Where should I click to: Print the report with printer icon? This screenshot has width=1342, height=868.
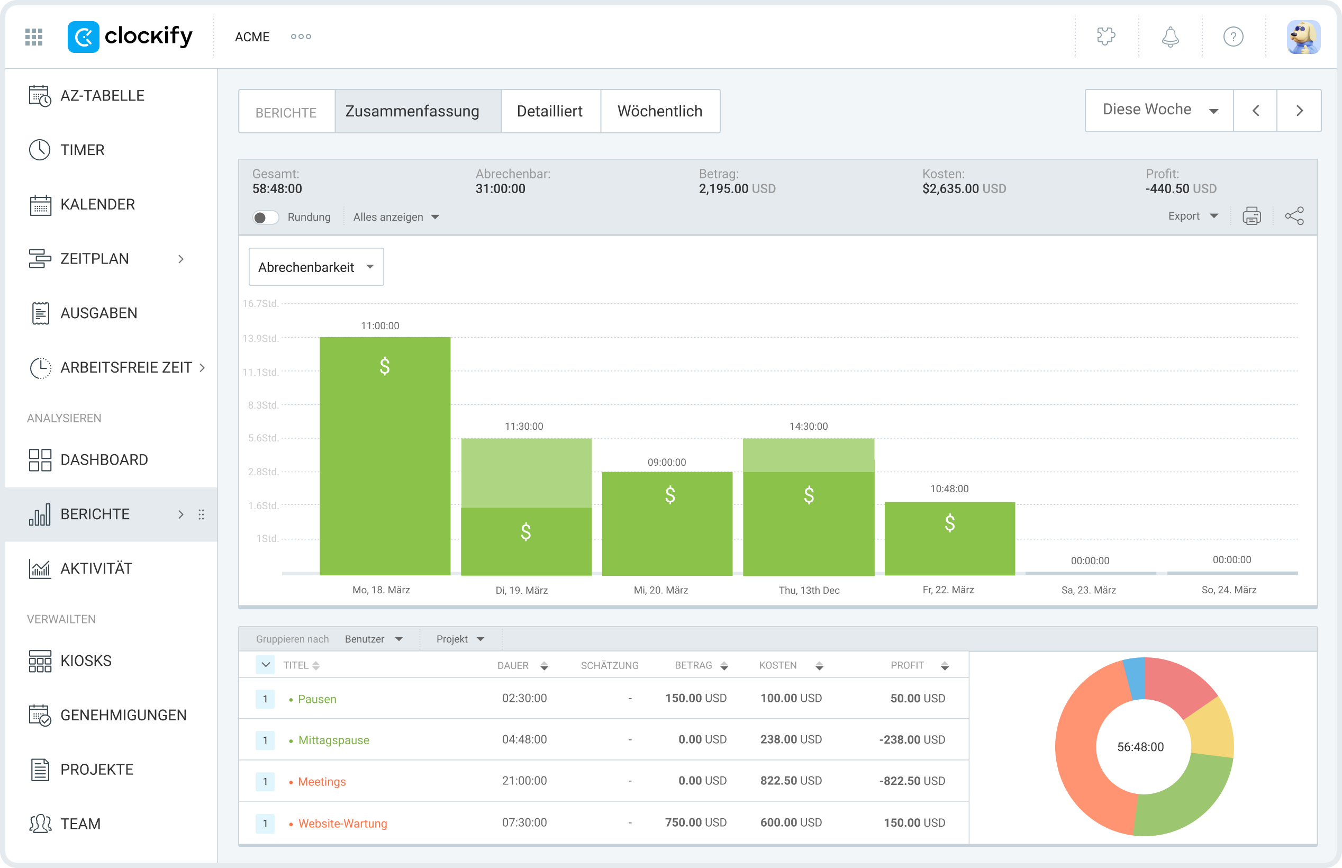click(1252, 216)
